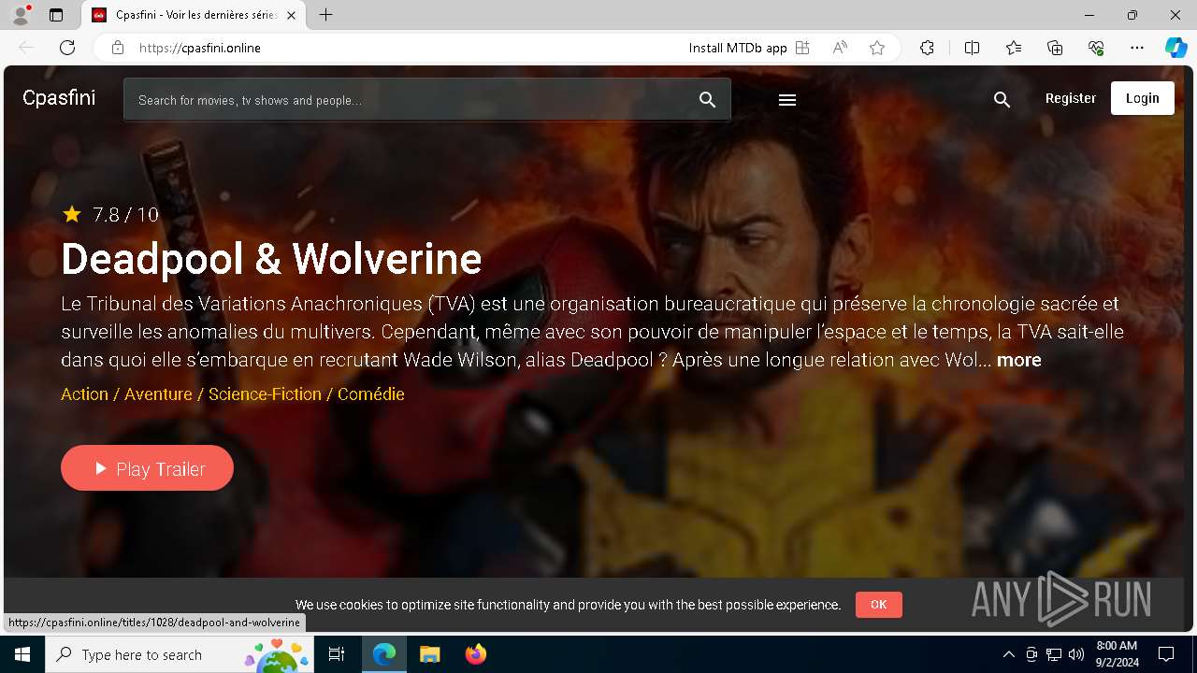Toggle split screen view

[972, 48]
